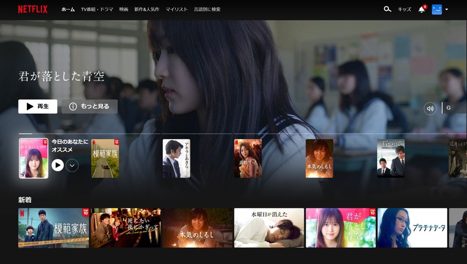Open notifications bell icon

[422, 9]
